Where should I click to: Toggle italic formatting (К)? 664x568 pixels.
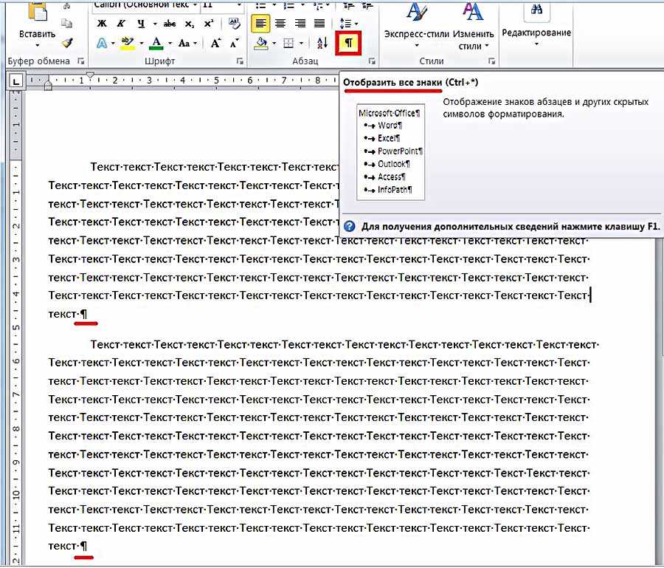[121, 24]
